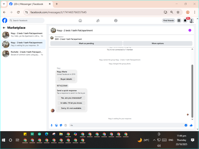Viewport: 199px width, 149px height.
Task: Open Facebook notifications bell
Action: 185,21
